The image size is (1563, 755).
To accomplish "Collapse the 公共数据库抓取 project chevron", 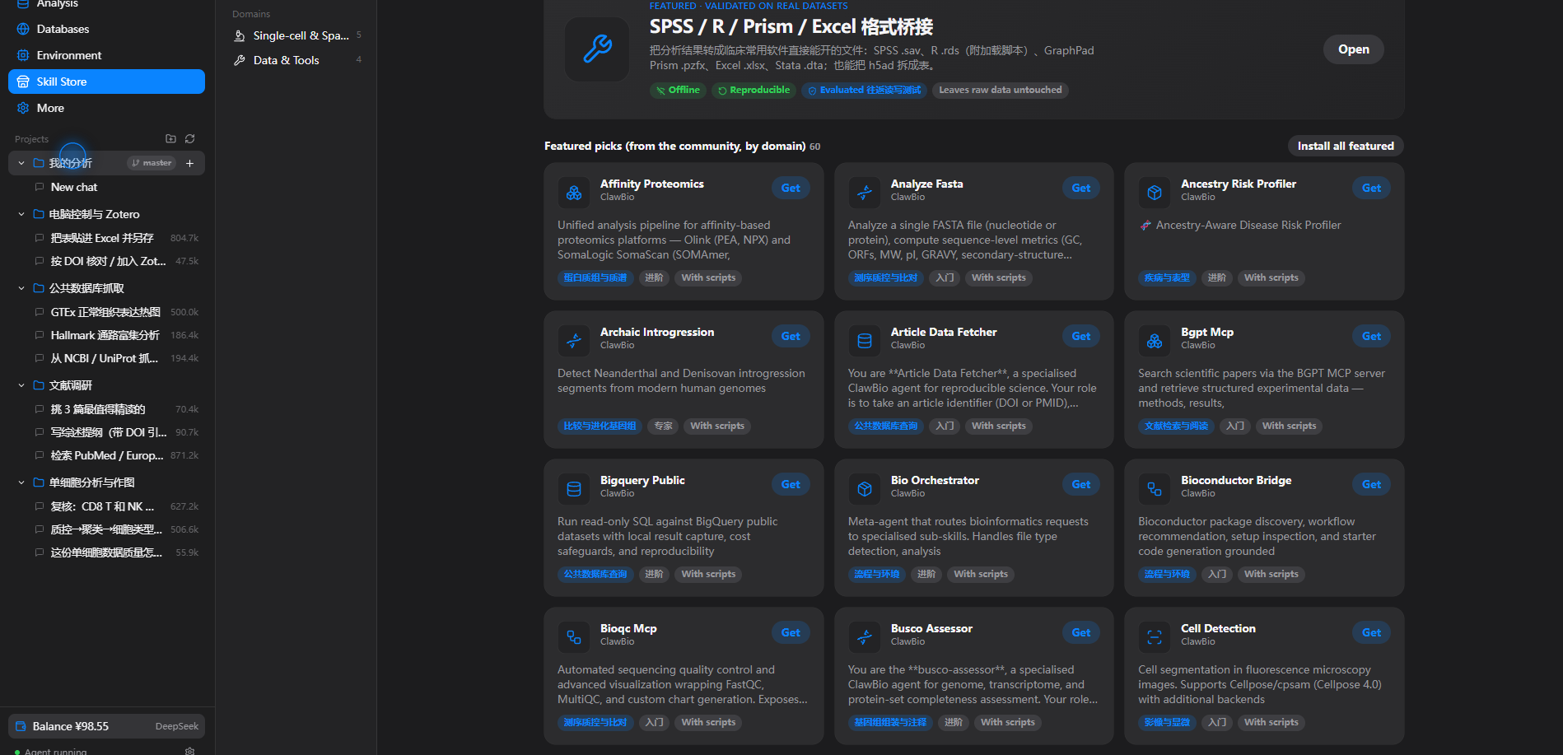I will click(x=21, y=288).
